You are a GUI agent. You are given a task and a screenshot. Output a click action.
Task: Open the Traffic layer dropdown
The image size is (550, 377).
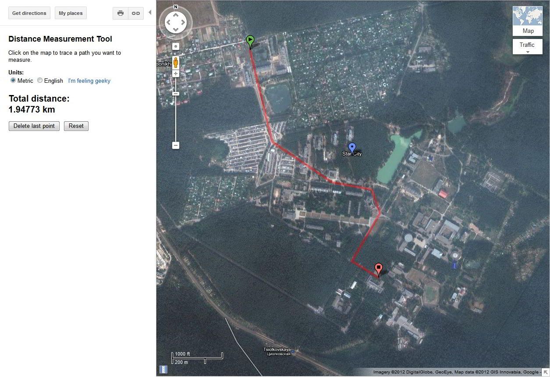pyautogui.click(x=527, y=47)
